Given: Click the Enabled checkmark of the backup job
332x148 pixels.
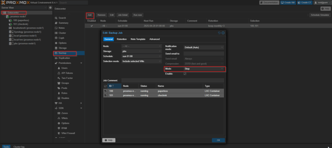Looking at the screenshot, I should tap(92, 26).
